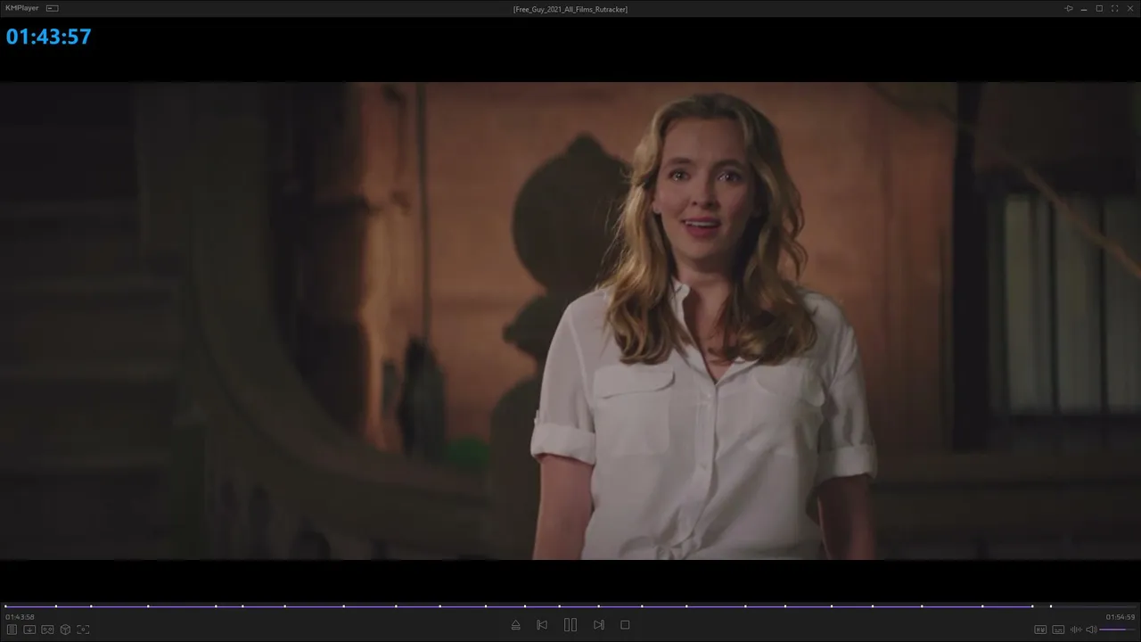Close the KMPlayer window
The height and width of the screenshot is (642, 1141).
(1129, 8)
